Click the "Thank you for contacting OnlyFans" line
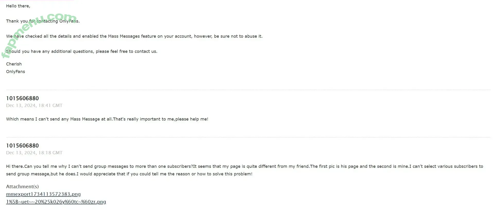Screen dimensions: 494x213 click(x=43, y=21)
